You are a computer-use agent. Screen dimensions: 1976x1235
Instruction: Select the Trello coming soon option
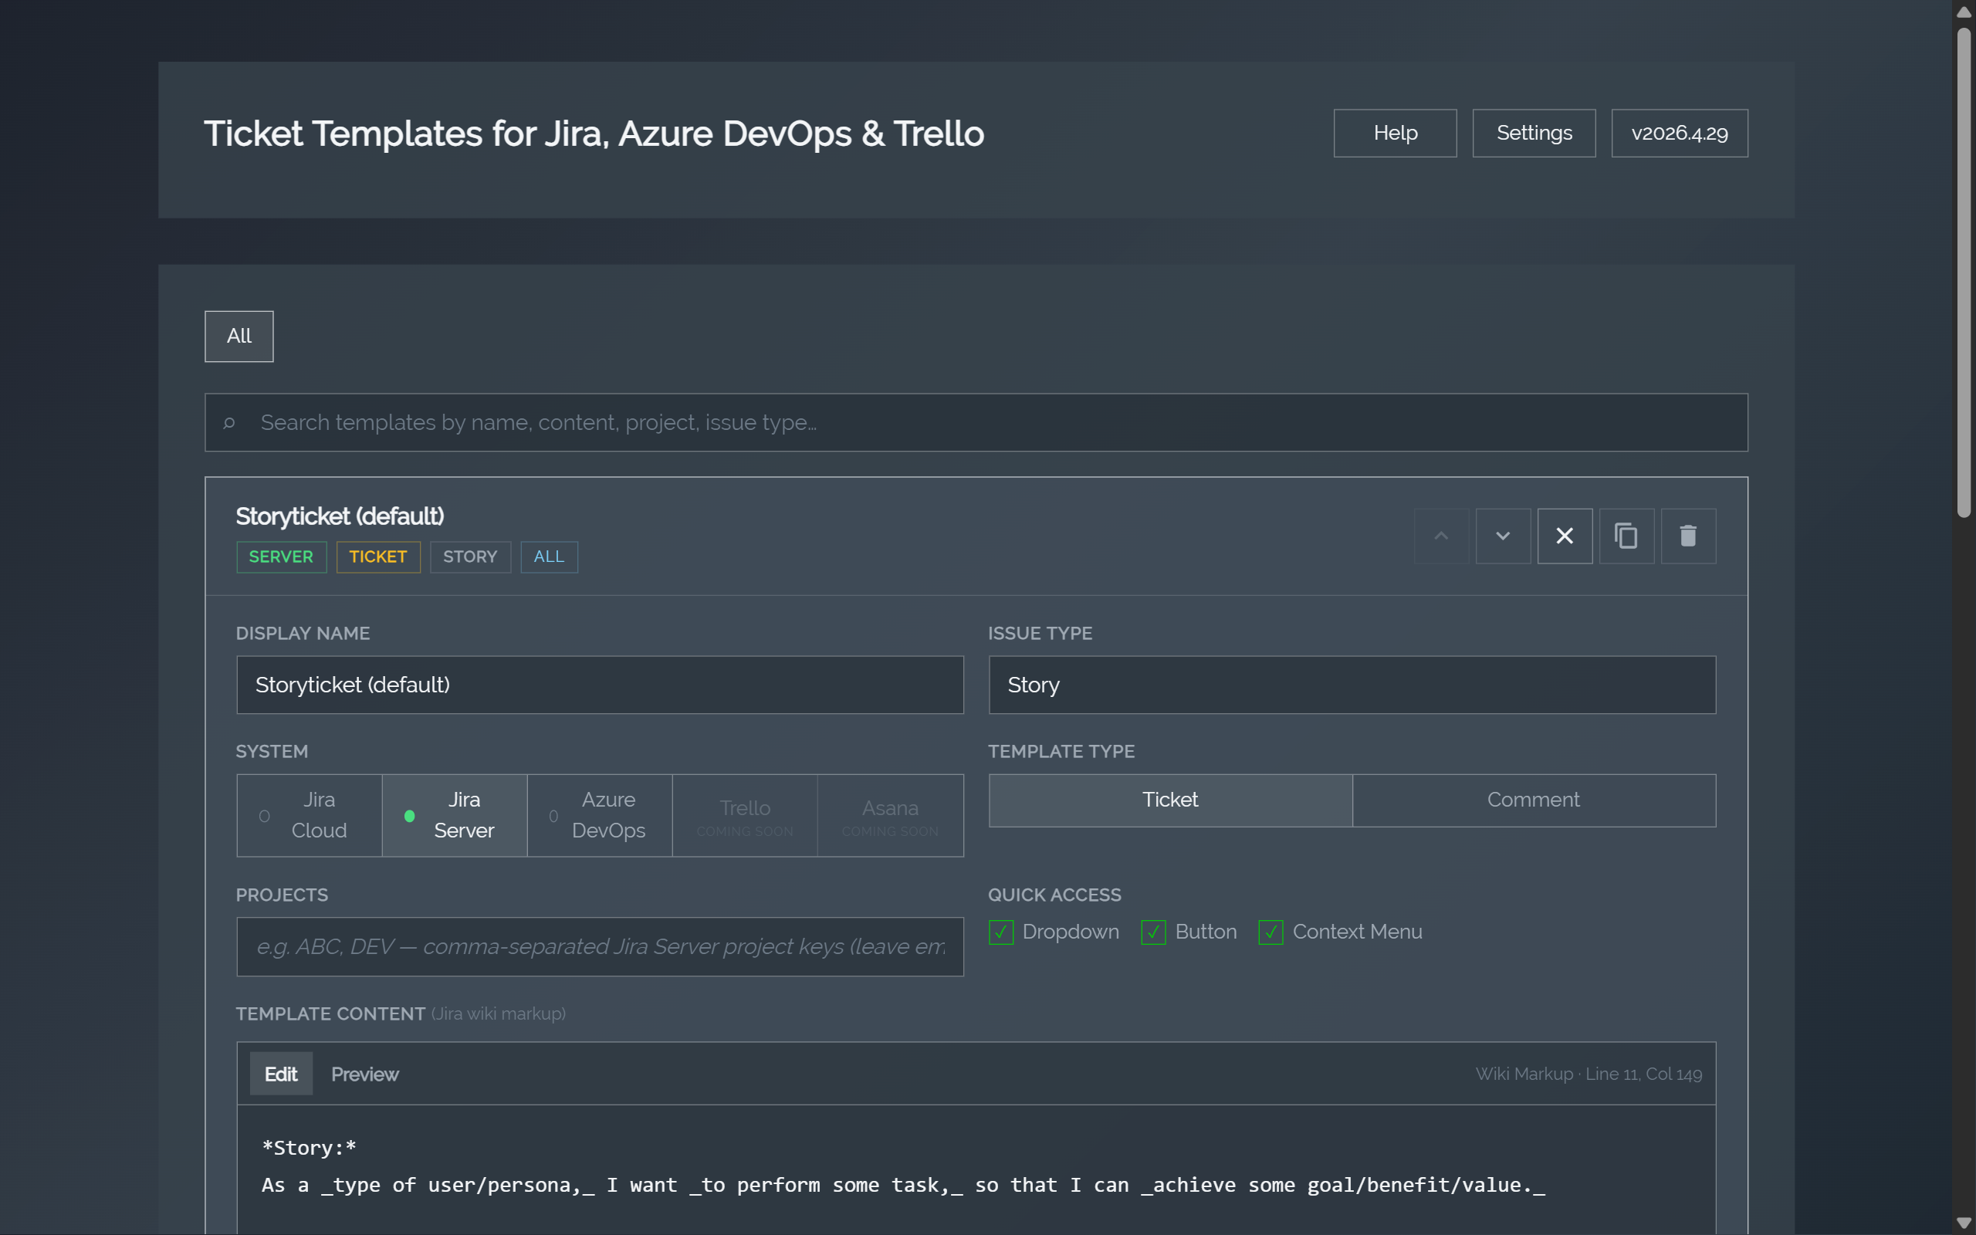pyautogui.click(x=745, y=815)
